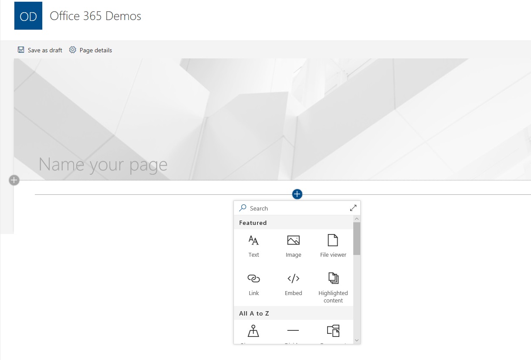Open the Office 365 Demos site title

click(95, 16)
